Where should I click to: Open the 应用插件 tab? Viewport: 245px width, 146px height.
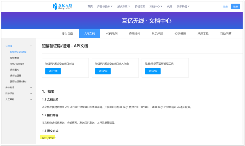click(x=134, y=34)
